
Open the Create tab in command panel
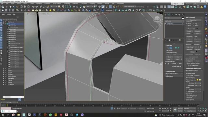(165, 14)
